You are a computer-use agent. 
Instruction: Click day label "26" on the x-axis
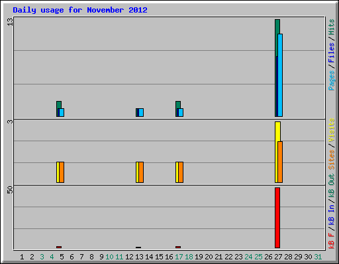coord(268,257)
